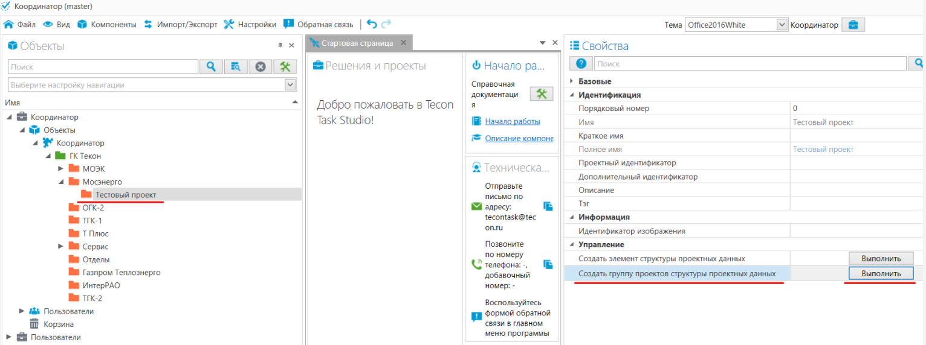The width and height of the screenshot is (926, 345).
Task: Click Выполнить for Создать группу проектов
Action: (x=881, y=273)
